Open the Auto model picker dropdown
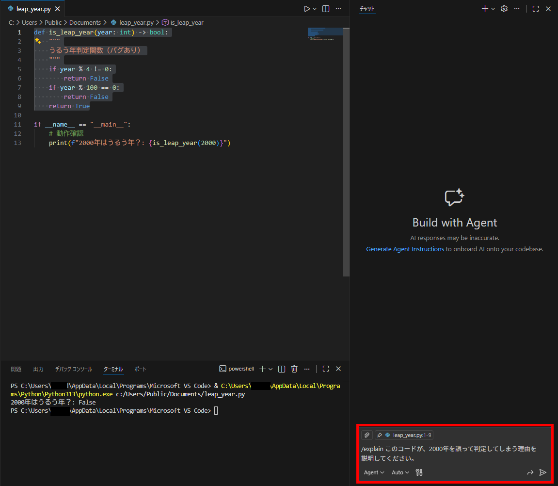 click(400, 472)
